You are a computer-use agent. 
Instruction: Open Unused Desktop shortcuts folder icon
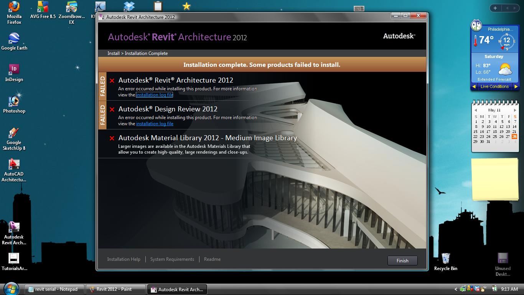point(503,264)
